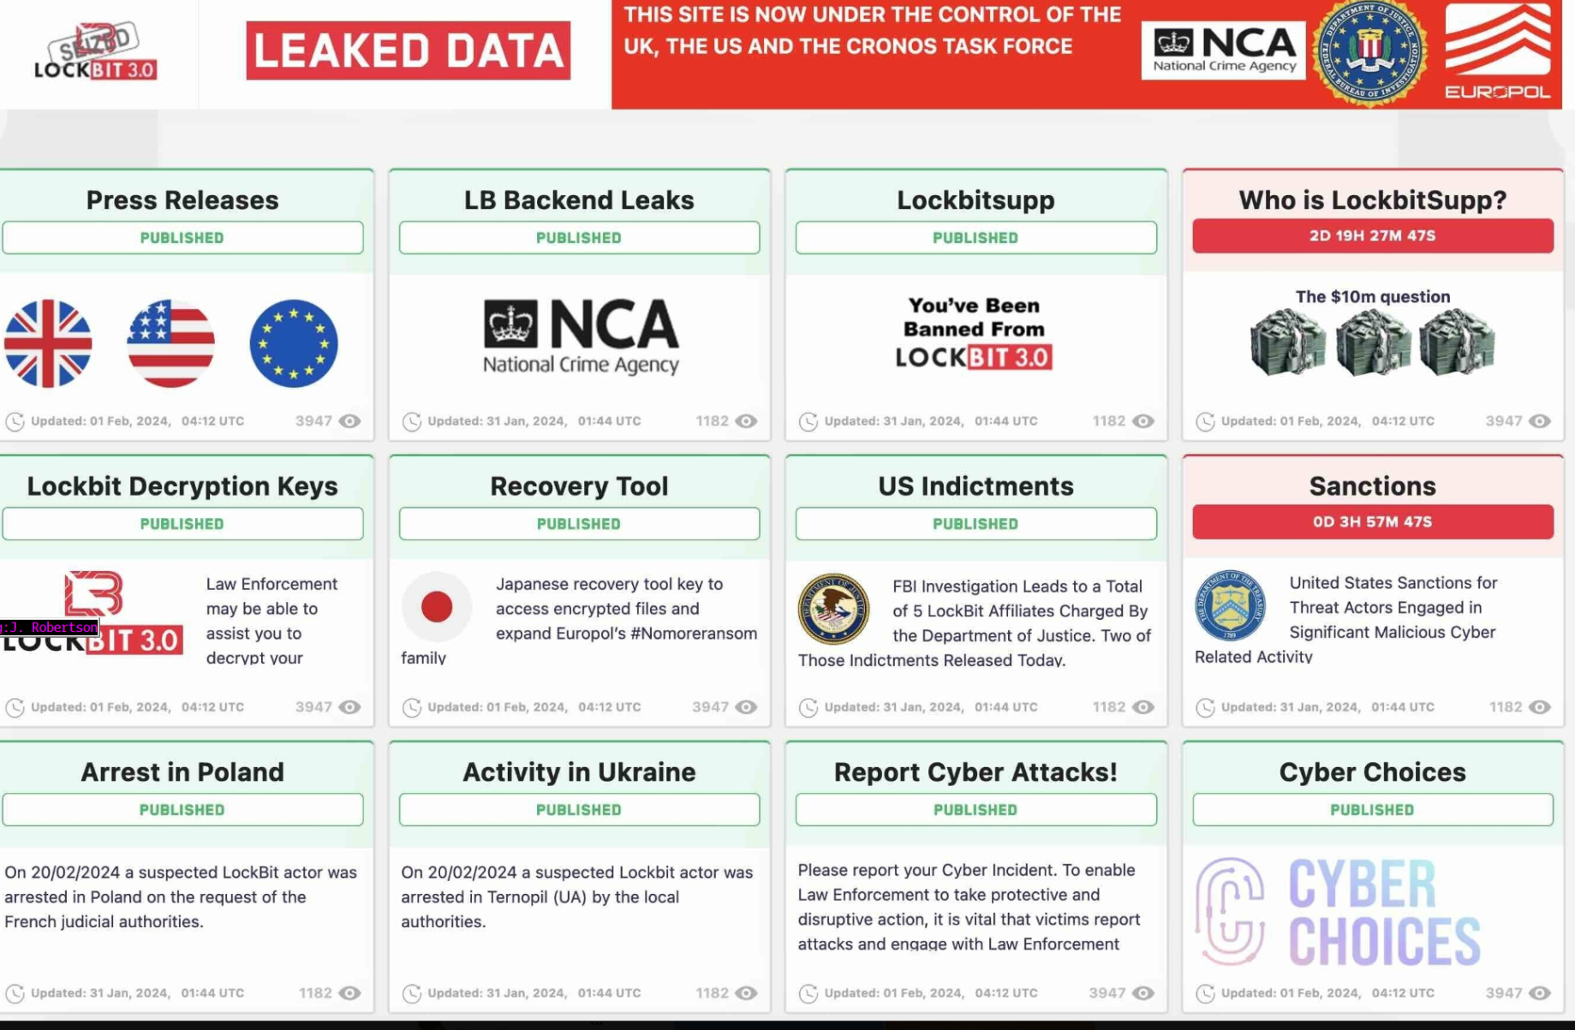This screenshot has width=1575, height=1030.
Task: Click the Europol logo in header
Action: 1497,53
